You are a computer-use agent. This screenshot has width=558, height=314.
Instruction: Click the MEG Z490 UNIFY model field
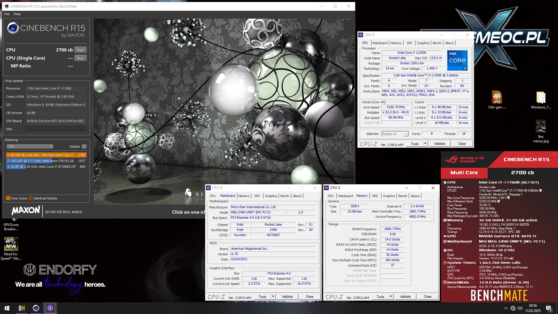pos(257,212)
